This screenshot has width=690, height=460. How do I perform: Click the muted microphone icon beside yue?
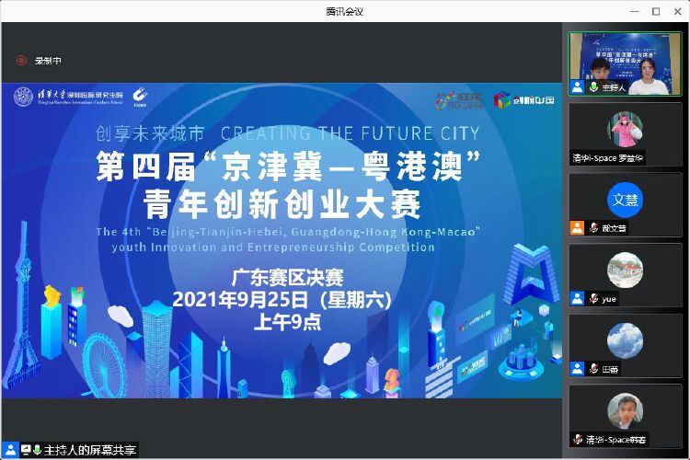click(594, 298)
